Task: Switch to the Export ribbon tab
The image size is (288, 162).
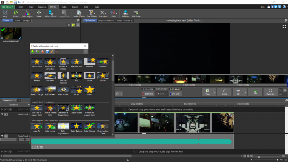Action: click(75, 7)
